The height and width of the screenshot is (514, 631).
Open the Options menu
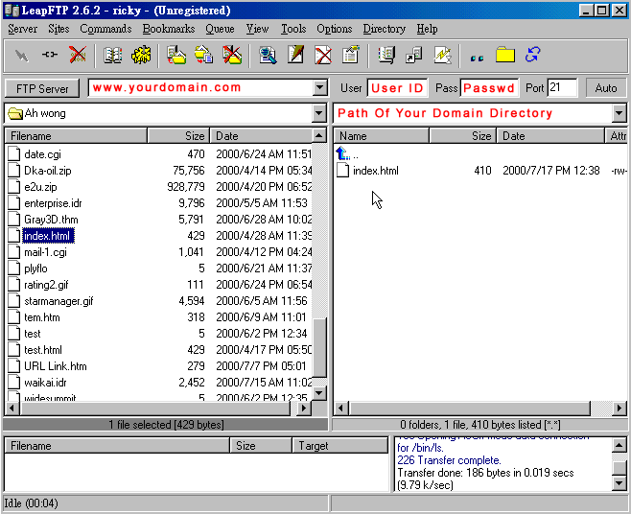coord(334,29)
